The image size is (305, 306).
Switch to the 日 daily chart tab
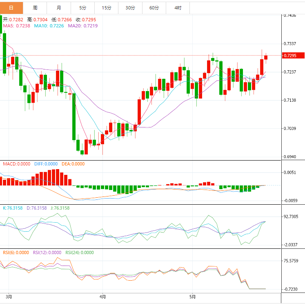coord(11,8)
